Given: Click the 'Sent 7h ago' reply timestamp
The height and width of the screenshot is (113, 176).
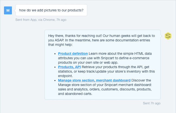Looking at the screenshot, I should coord(152,103).
